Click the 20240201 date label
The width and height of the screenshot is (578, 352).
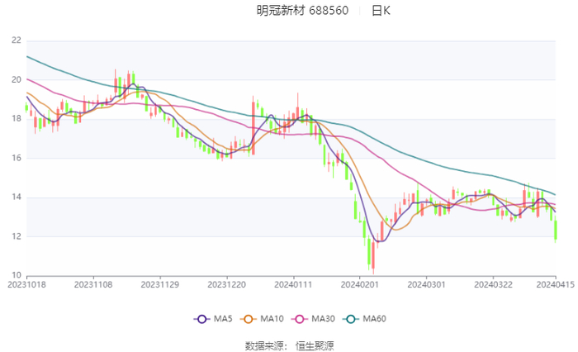click(360, 284)
